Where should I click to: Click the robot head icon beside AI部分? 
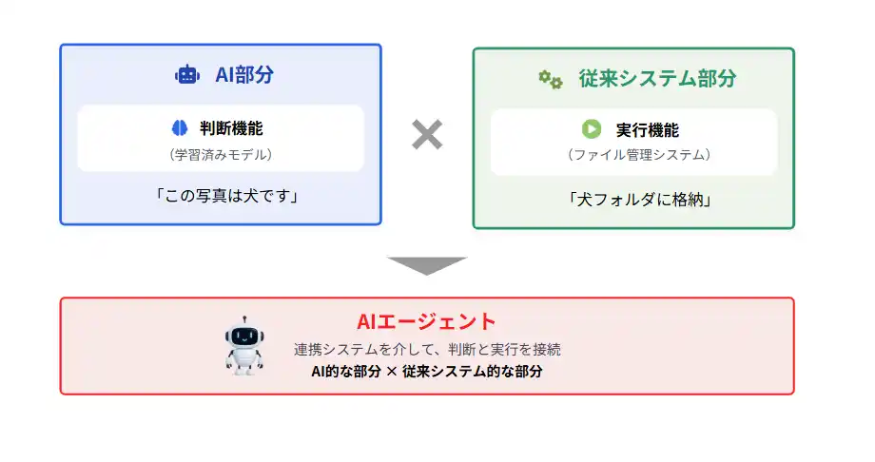[187, 75]
